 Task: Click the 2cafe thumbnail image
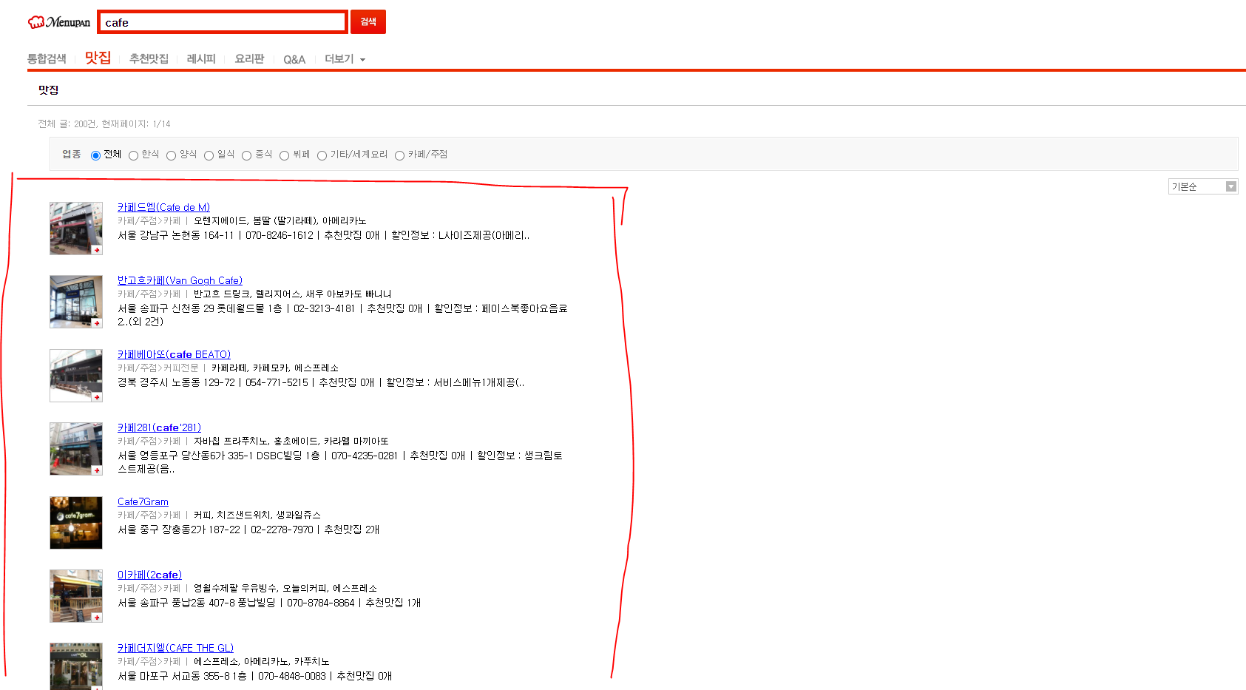pyautogui.click(x=76, y=596)
